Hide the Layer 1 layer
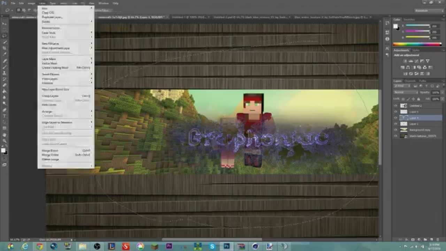 pyautogui.click(x=395, y=124)
